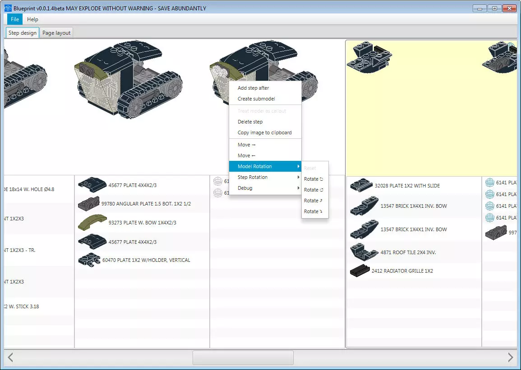Open the Help menu
Screen dimensions: 521x370
tap(32, 19)
